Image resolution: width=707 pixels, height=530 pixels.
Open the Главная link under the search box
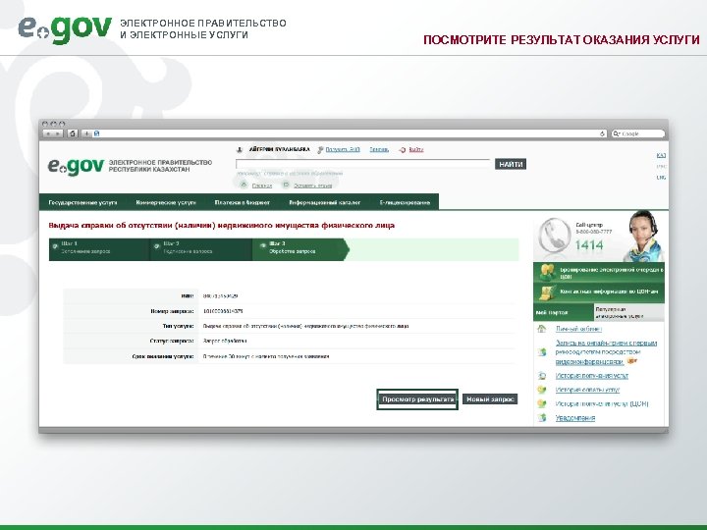point(262,185)
